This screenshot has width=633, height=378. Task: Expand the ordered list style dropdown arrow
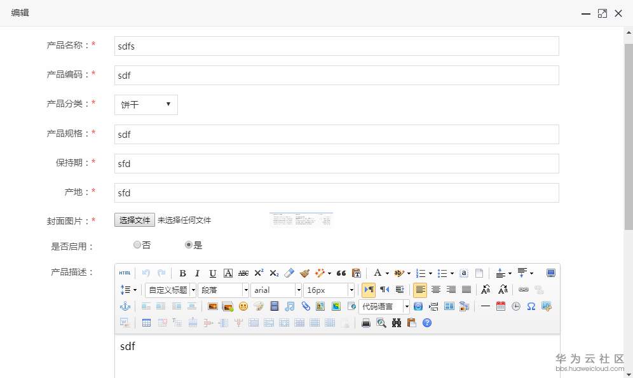click(430, 273)
